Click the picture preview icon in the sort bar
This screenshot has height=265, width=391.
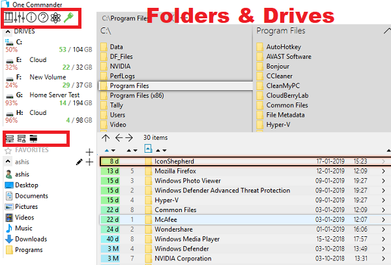point(148,149)
